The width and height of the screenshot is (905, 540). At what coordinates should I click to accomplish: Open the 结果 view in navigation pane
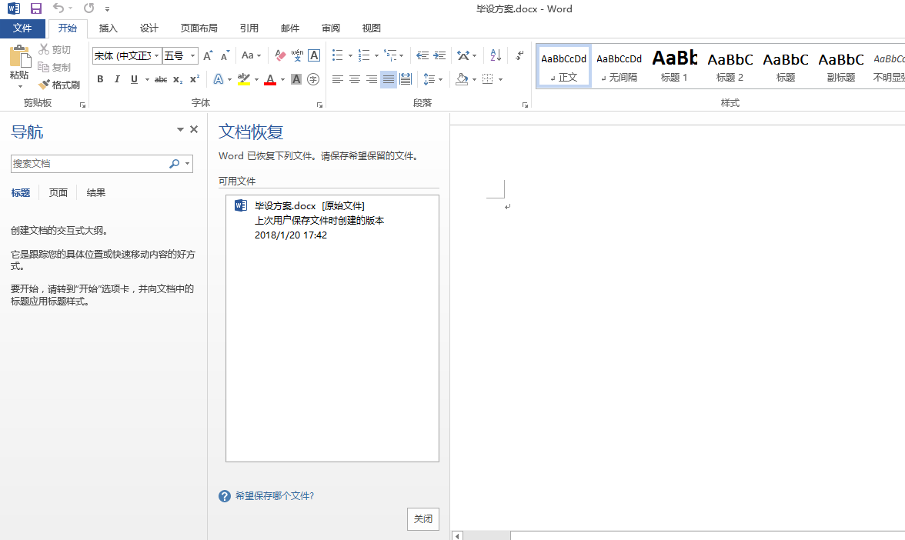(95, 192)
